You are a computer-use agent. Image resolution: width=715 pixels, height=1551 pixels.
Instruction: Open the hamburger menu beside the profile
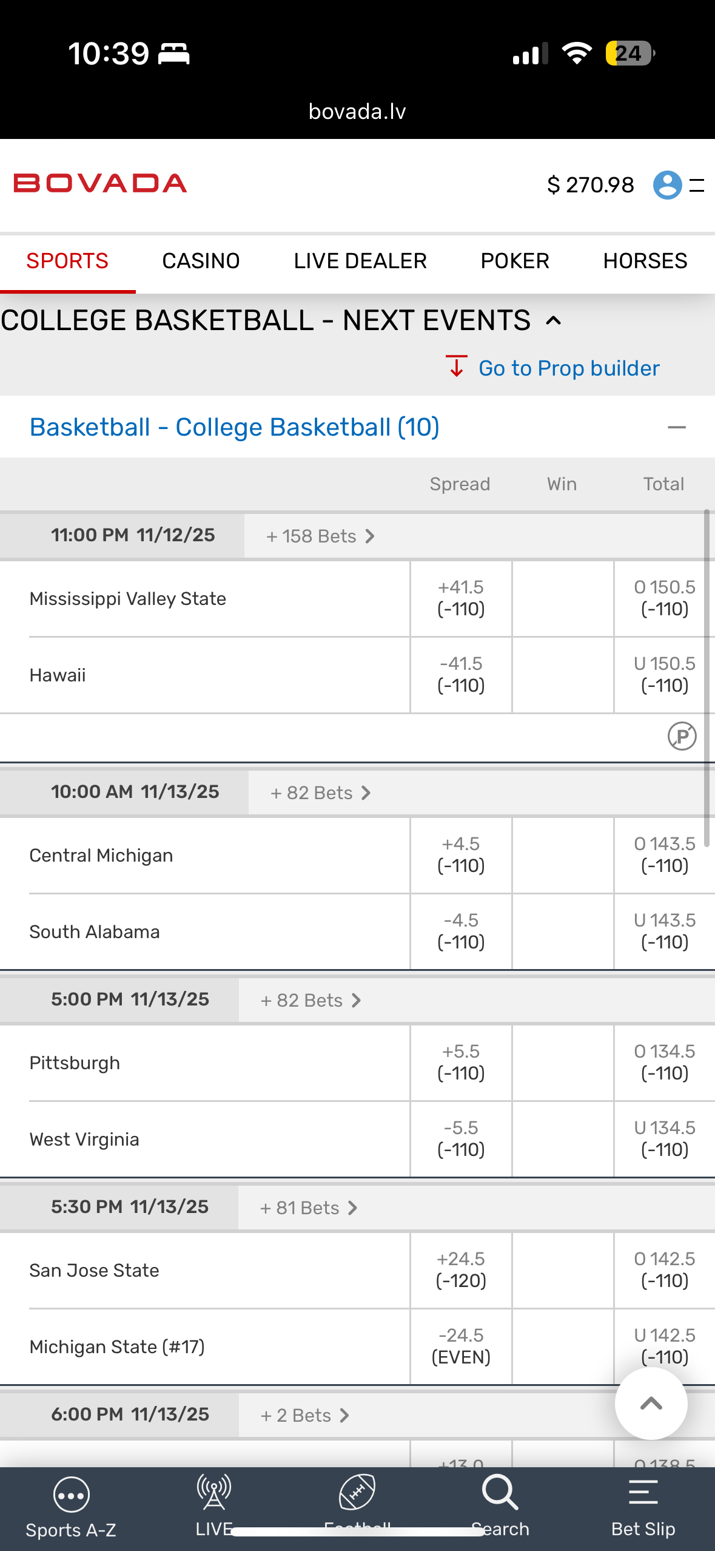(697, 185)
